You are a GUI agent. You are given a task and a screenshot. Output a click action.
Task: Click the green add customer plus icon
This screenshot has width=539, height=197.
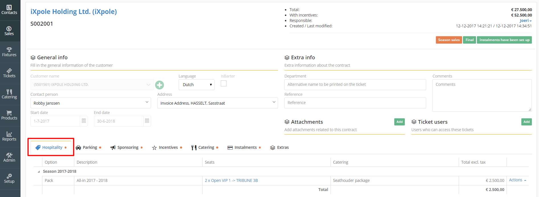click(x=160, y=85)
